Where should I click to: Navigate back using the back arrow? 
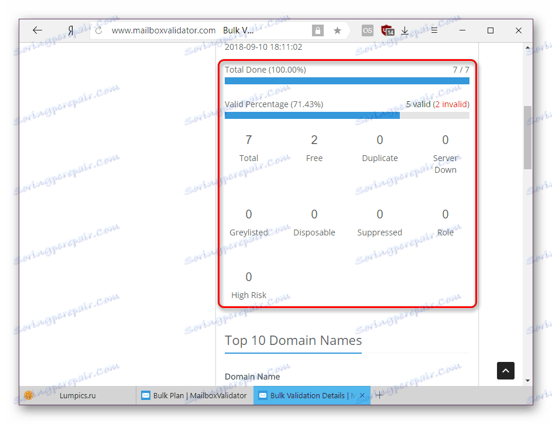pyautogui.click(x=36, y=30)
